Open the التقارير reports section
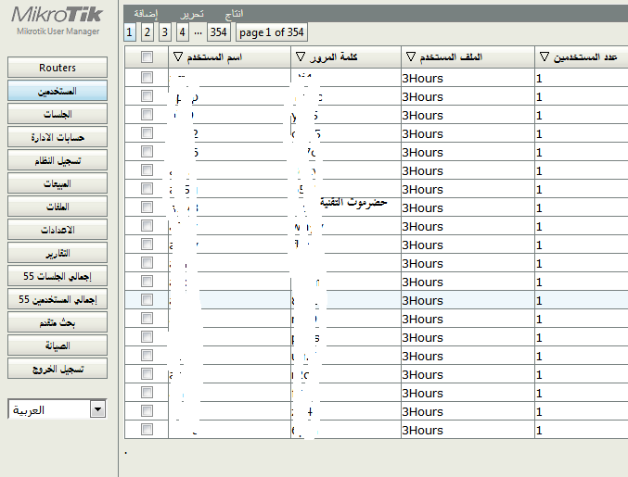The height and width of the screenshot is (477, 628). click(58, 253)
